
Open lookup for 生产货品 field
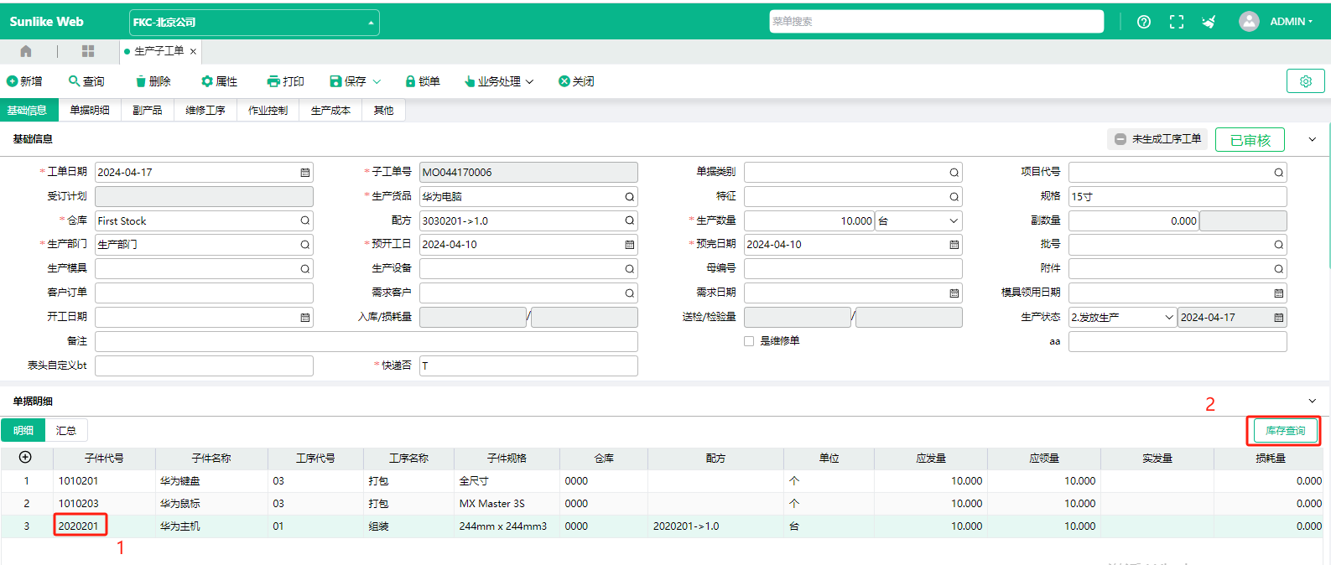tap(629, 197)
